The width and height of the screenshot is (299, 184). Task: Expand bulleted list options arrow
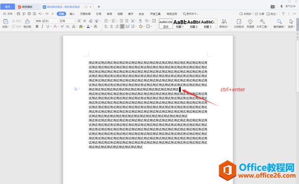coord(109,21)
